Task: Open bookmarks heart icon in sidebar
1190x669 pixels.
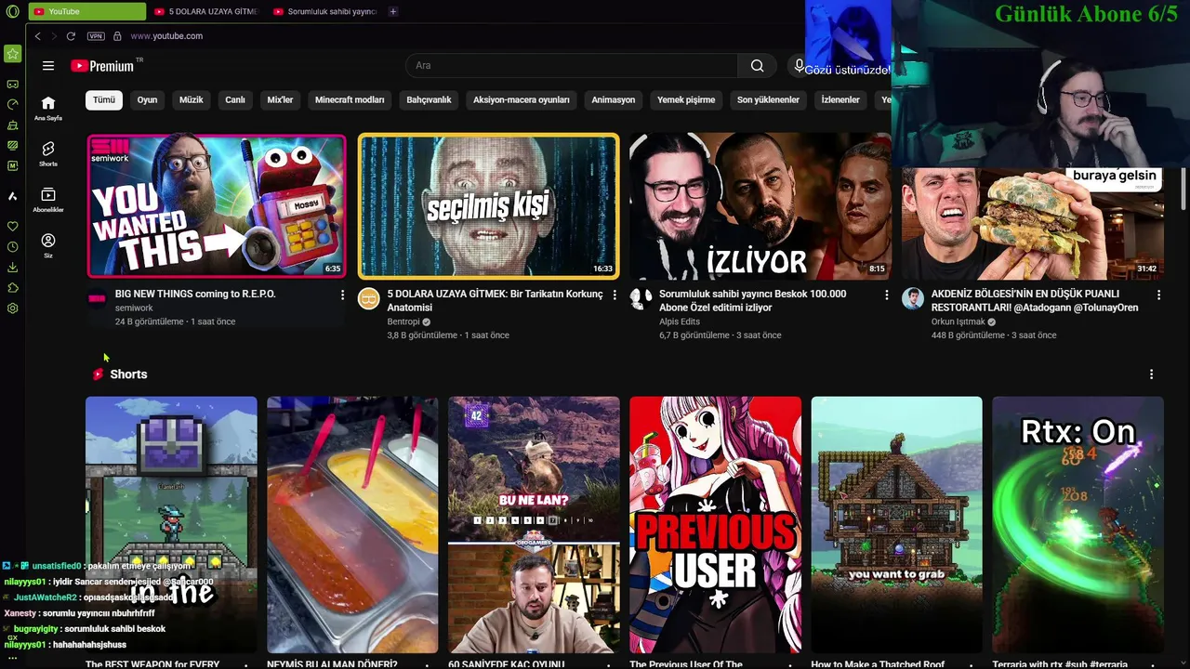Action: (12, 227)
